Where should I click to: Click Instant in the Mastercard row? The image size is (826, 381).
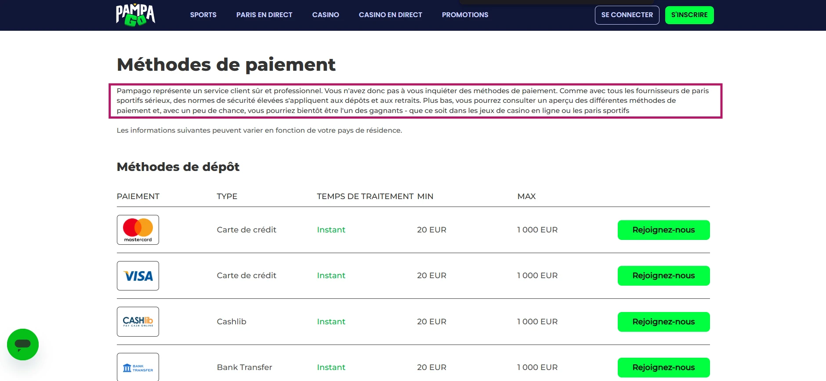tap(331, 230)
